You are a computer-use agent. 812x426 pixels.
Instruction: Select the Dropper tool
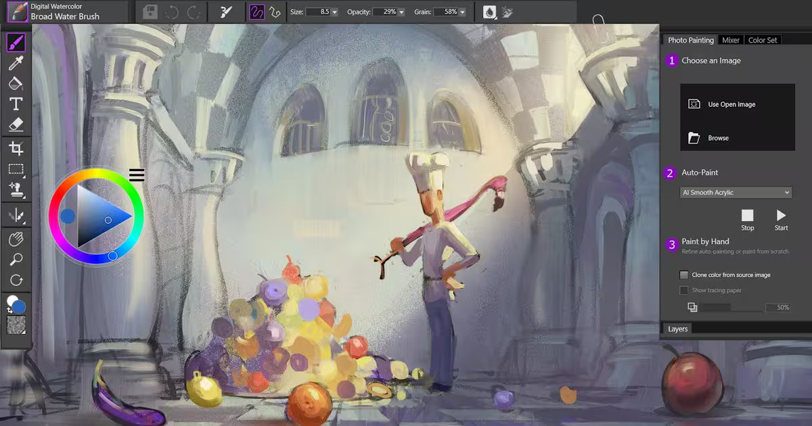pos(16,62)
